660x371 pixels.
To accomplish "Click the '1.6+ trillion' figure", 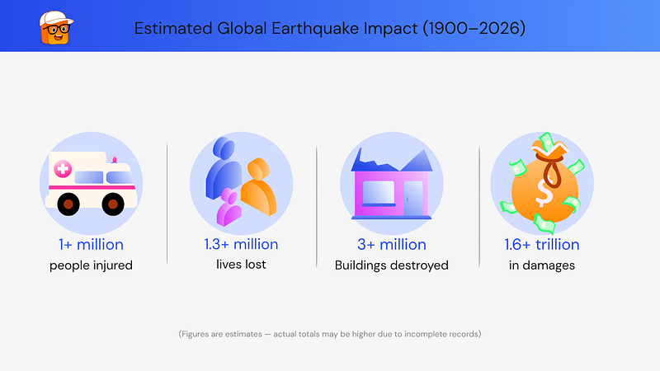I will [542, 244].
